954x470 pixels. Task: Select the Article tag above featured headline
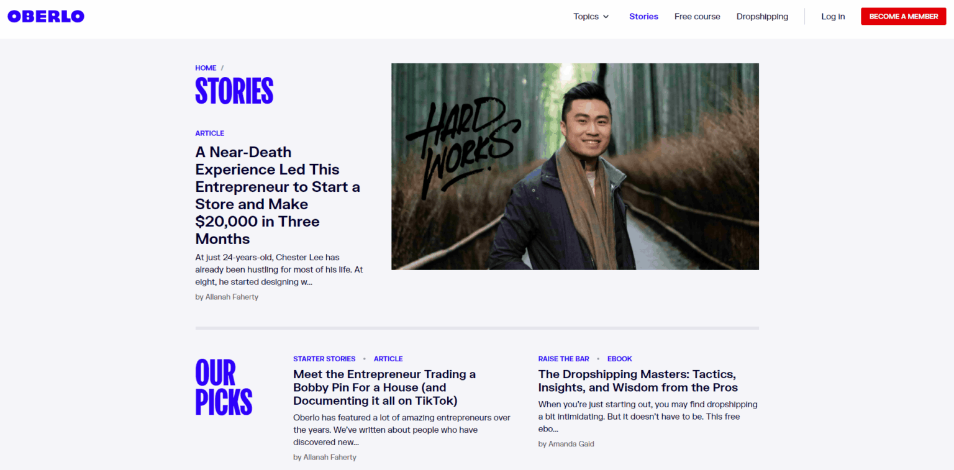pyautogui.click(x=210, y=133)
